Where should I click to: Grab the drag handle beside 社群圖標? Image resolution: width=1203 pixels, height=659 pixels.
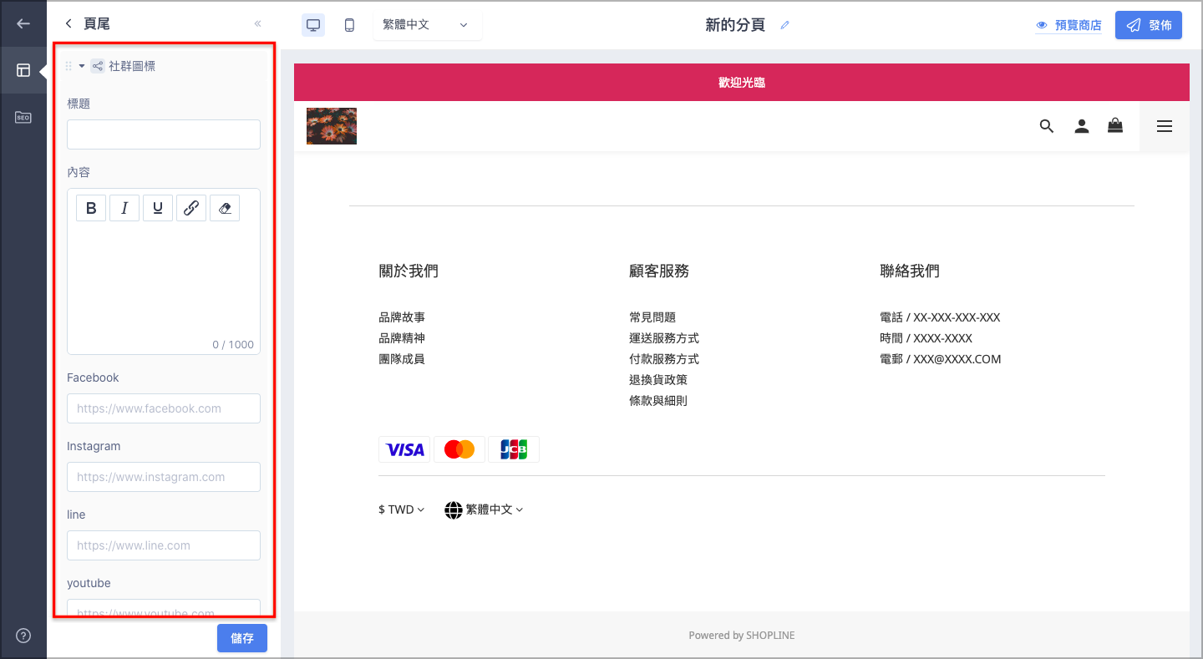pyautogui.click(x=69, y=66)
